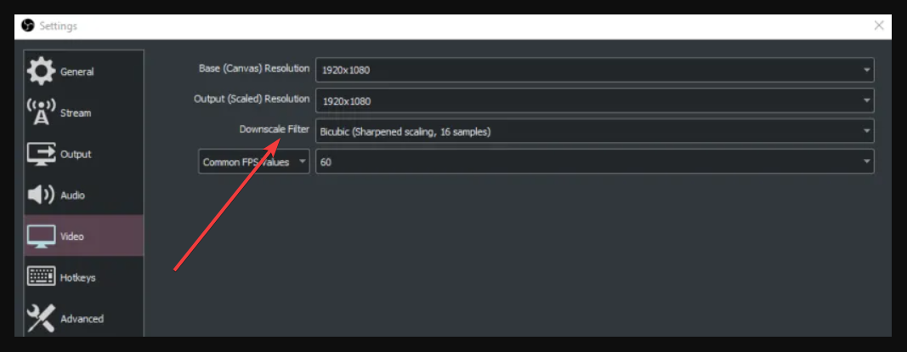
Task: Open the General settings label
Action: 77,71
